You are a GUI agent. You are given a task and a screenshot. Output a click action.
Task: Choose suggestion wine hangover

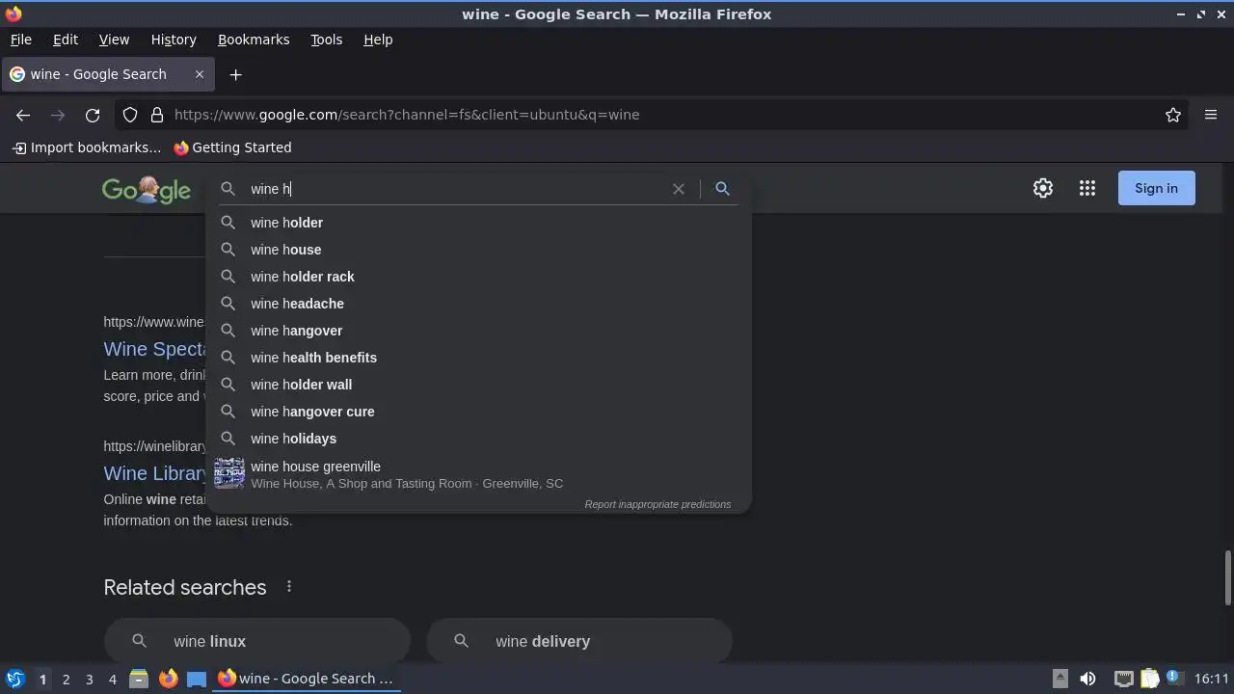point(478,331)
